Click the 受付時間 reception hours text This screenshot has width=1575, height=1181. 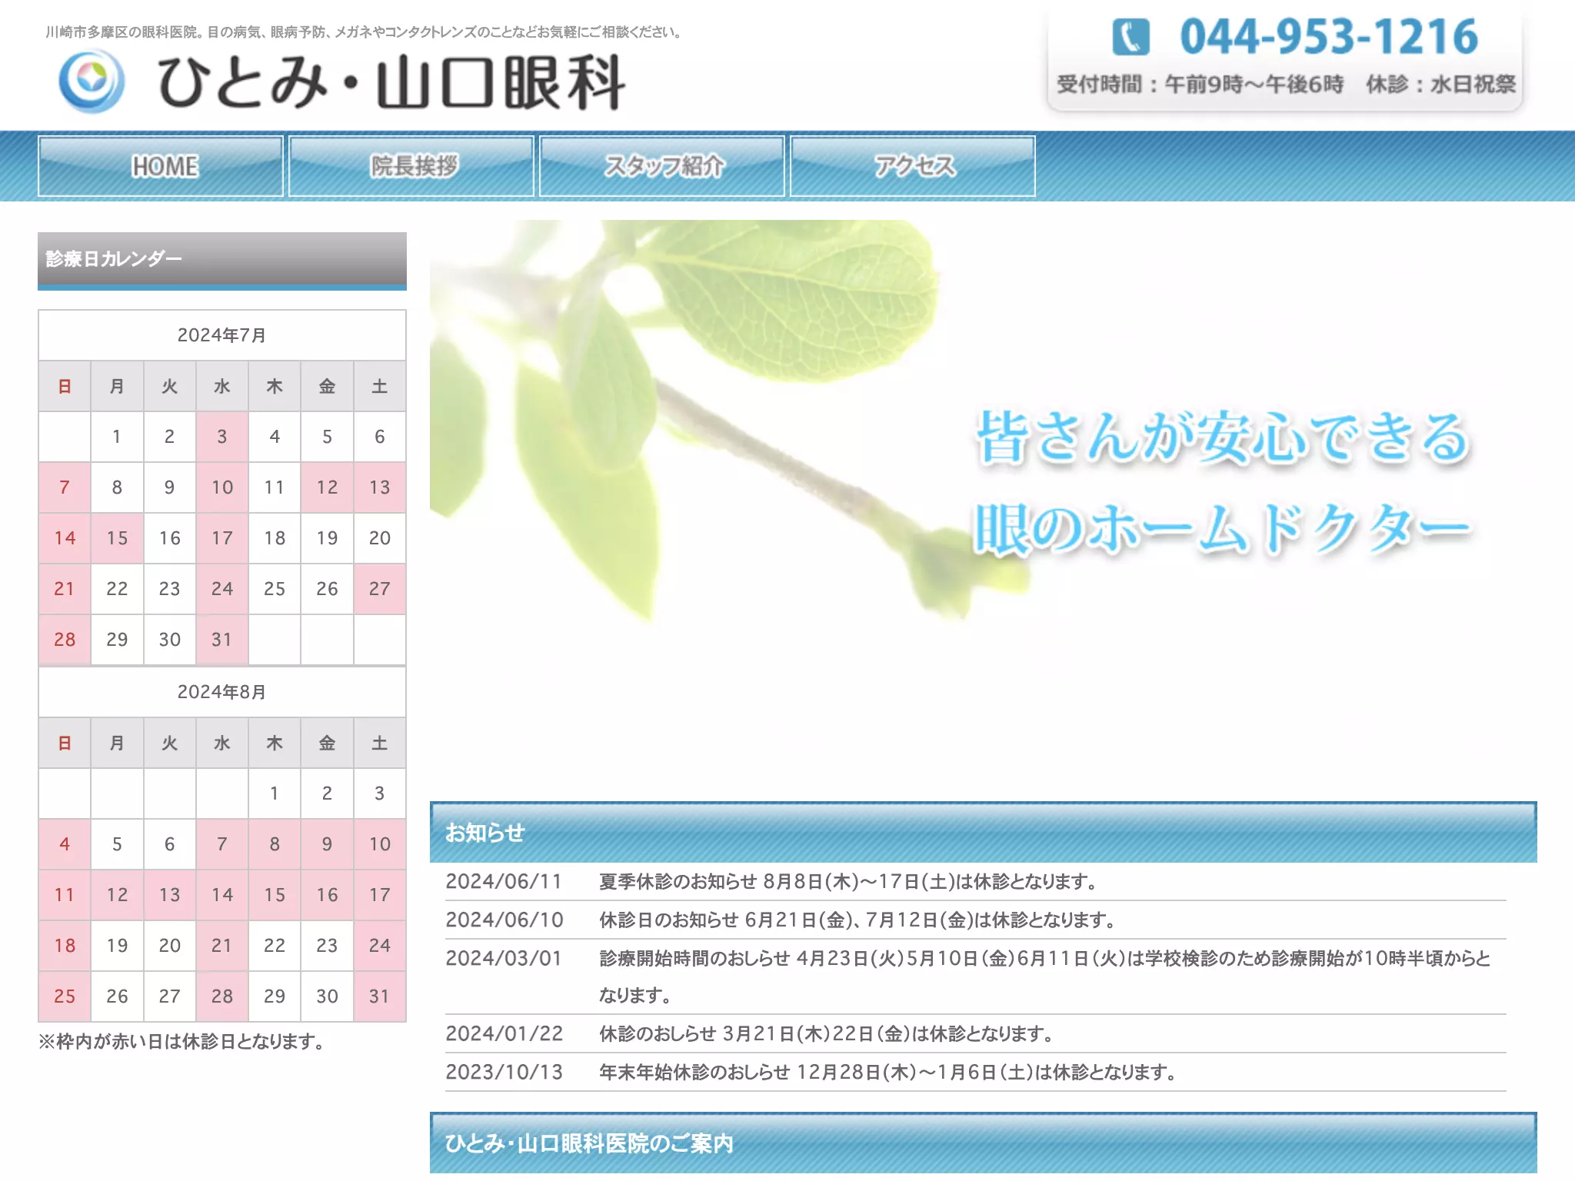click(1200, 84)
